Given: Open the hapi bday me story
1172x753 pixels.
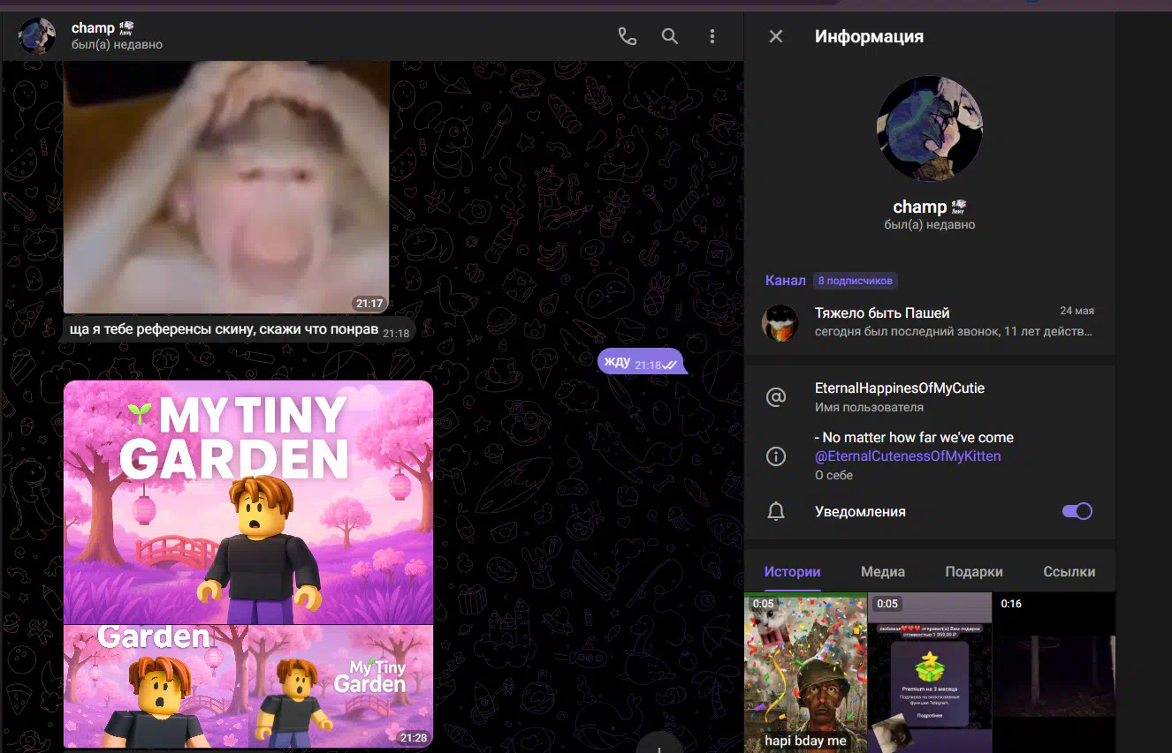Looking at the screenshot, I should point(806,673).
